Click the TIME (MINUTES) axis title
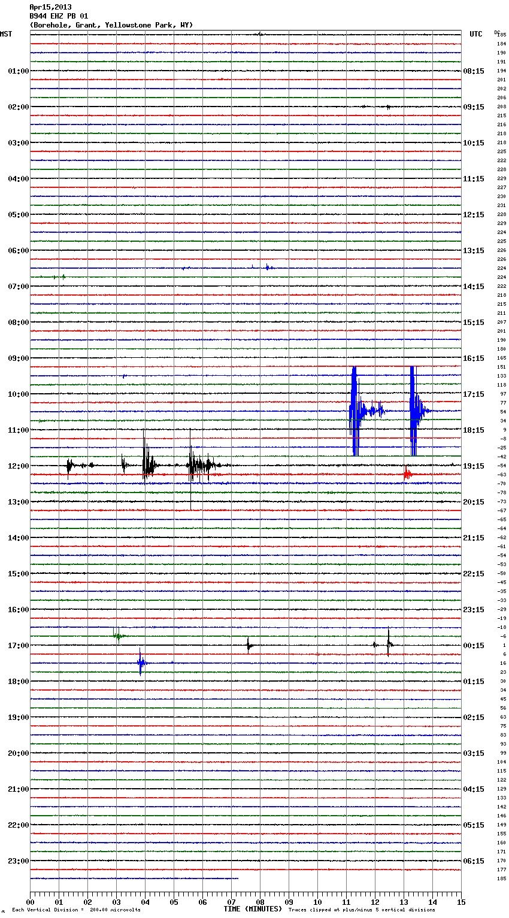 pyautogui.click(x=253, y=909)
